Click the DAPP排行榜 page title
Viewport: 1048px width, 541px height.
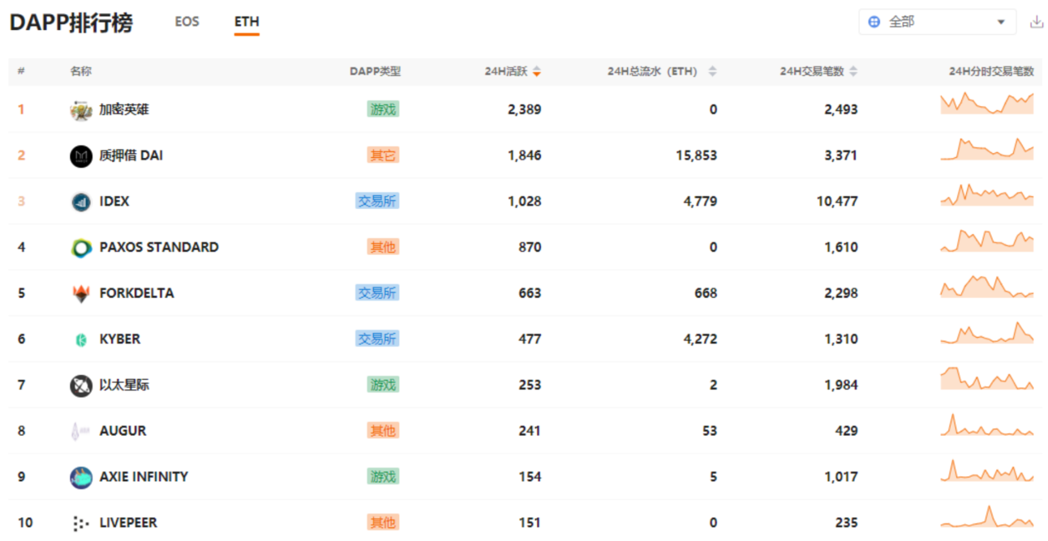71,23
